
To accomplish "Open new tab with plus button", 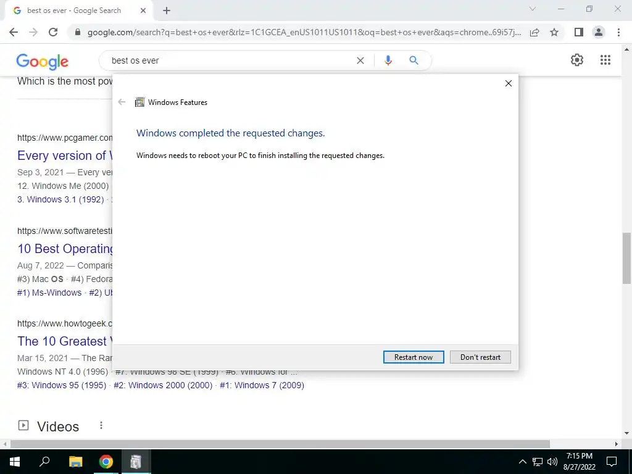I will (x=167, y=11).
